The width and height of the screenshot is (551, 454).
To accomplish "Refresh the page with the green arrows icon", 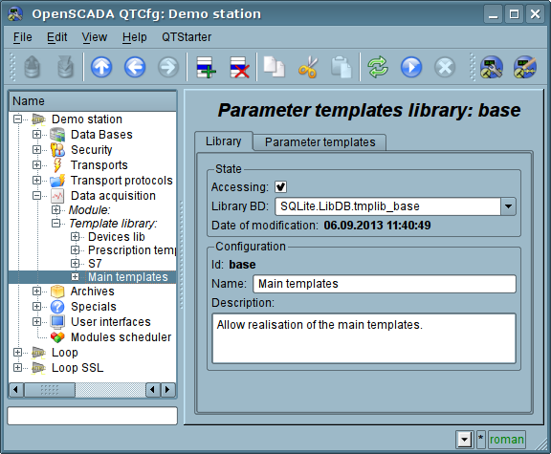I will tap(378, 67).
